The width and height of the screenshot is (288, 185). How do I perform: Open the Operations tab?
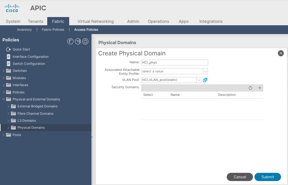point(158,22)
